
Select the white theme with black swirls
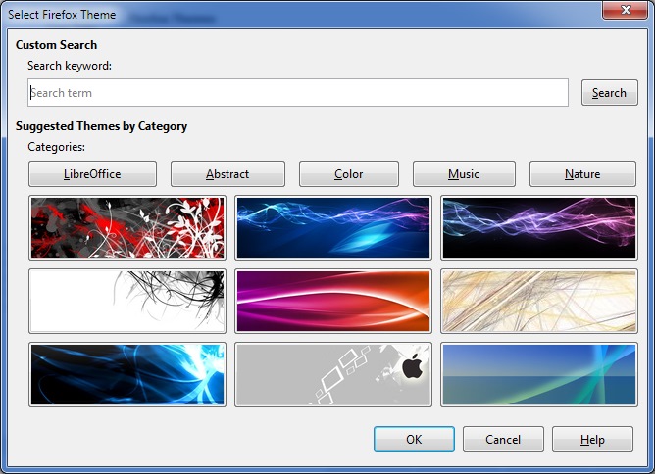point(127,302)
